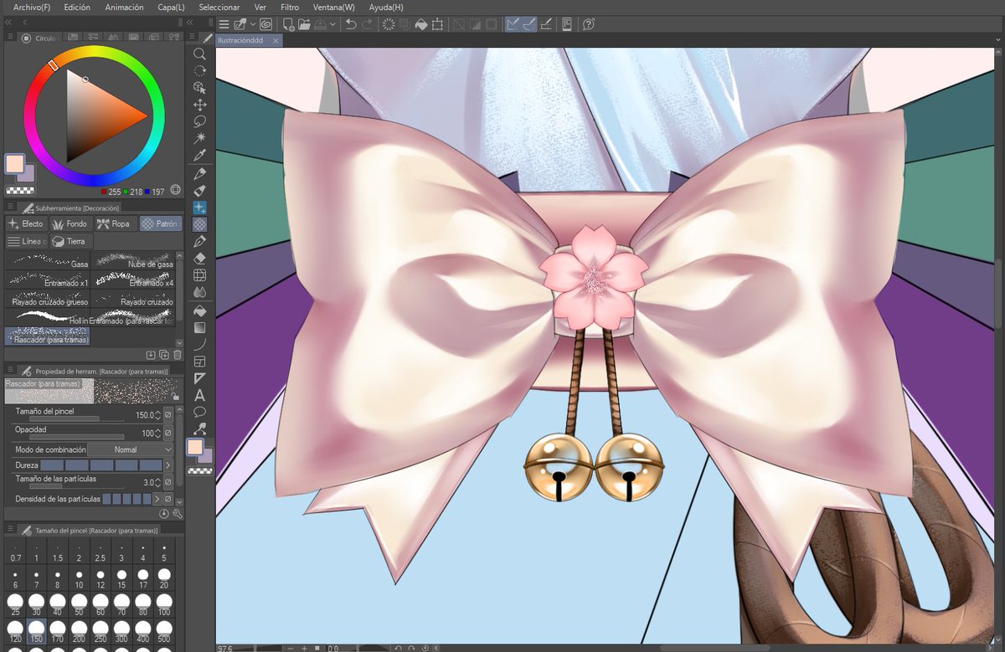The image size is (1005, 652).
Task: Open Modo de combinación Normal dropdown
Action: coord(131,449)
